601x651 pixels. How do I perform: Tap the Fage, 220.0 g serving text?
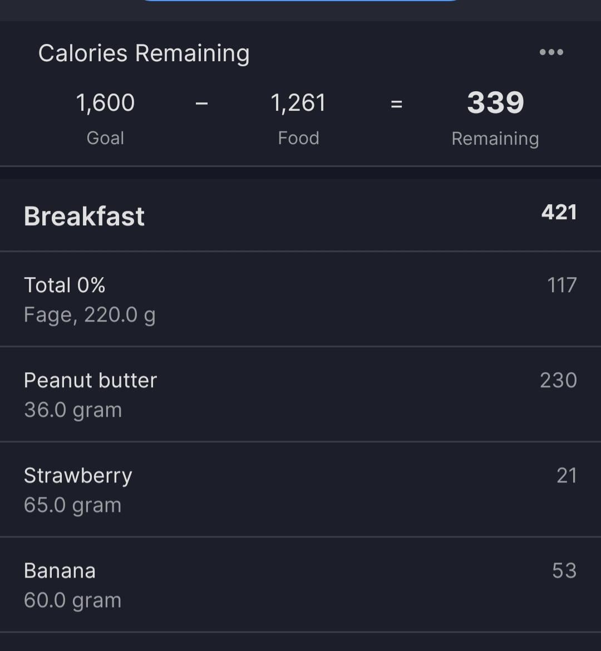90,315
